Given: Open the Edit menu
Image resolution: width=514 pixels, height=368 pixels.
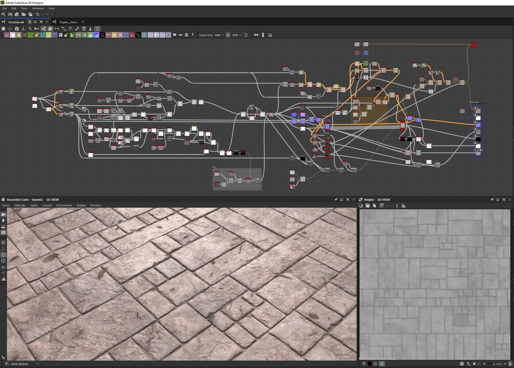Looking at the screenshot, I should 14,8.
